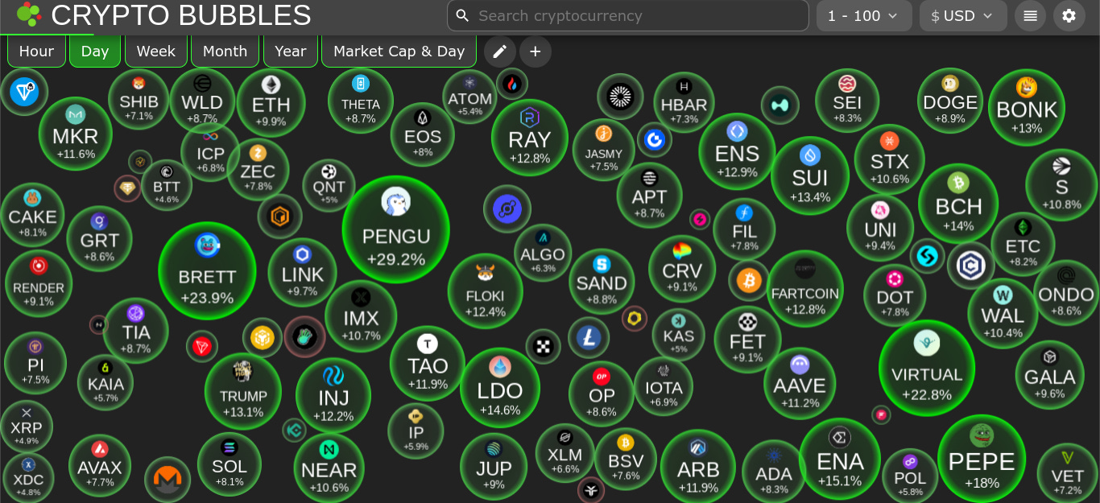The height and width of the screenshot is (503, 1100).
Task: Click the MKR bubble
Action: pos(76,134)
